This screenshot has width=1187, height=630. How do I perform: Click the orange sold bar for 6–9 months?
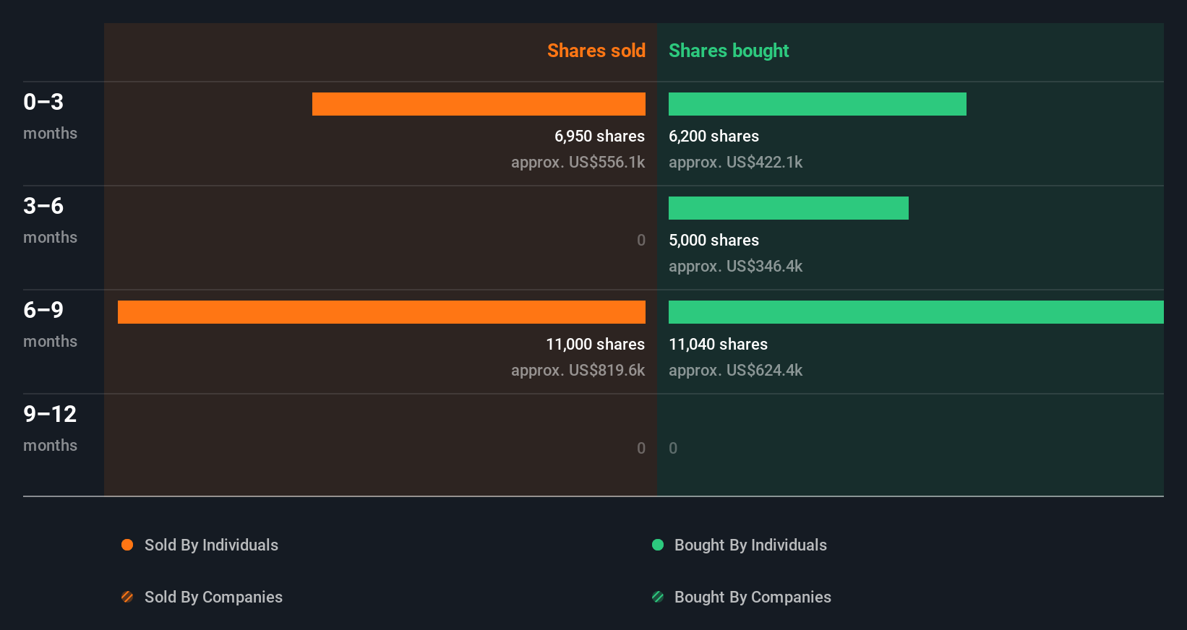(x=382, y=312)
